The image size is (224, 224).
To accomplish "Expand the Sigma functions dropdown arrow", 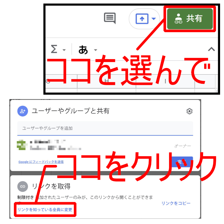I will (x=64, y=50).
